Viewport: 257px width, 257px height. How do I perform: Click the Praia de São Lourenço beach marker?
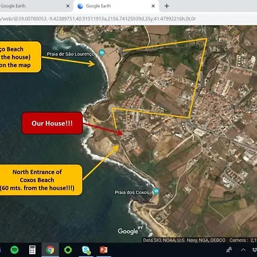click(102, 53)
